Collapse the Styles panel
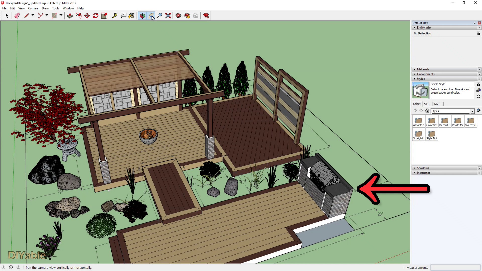 click(x=414, y=79)
